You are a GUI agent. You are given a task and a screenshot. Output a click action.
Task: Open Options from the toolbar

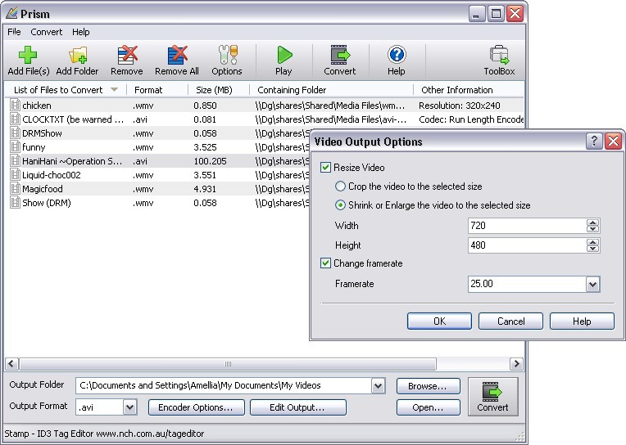227,55
